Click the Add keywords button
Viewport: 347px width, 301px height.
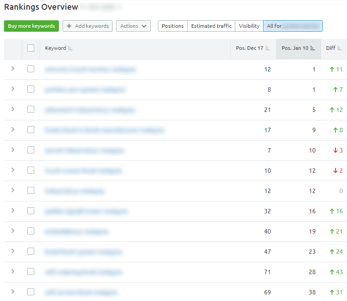pos(88,26)
